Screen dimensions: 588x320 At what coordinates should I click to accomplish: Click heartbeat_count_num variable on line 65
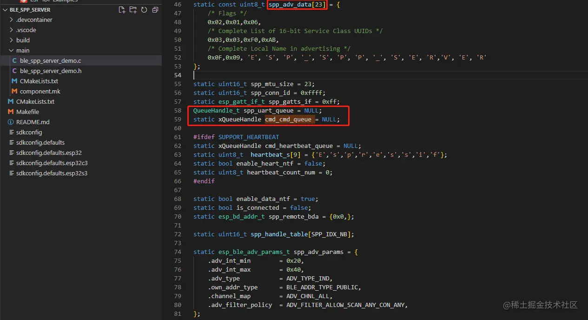(x=281, y=172)
